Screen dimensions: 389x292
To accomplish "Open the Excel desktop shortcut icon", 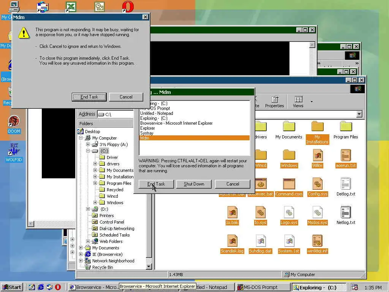I will tap(71, 7).
